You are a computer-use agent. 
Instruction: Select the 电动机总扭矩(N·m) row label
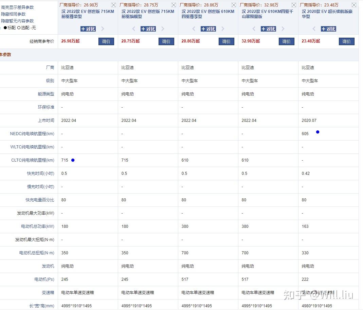[37, 253]
